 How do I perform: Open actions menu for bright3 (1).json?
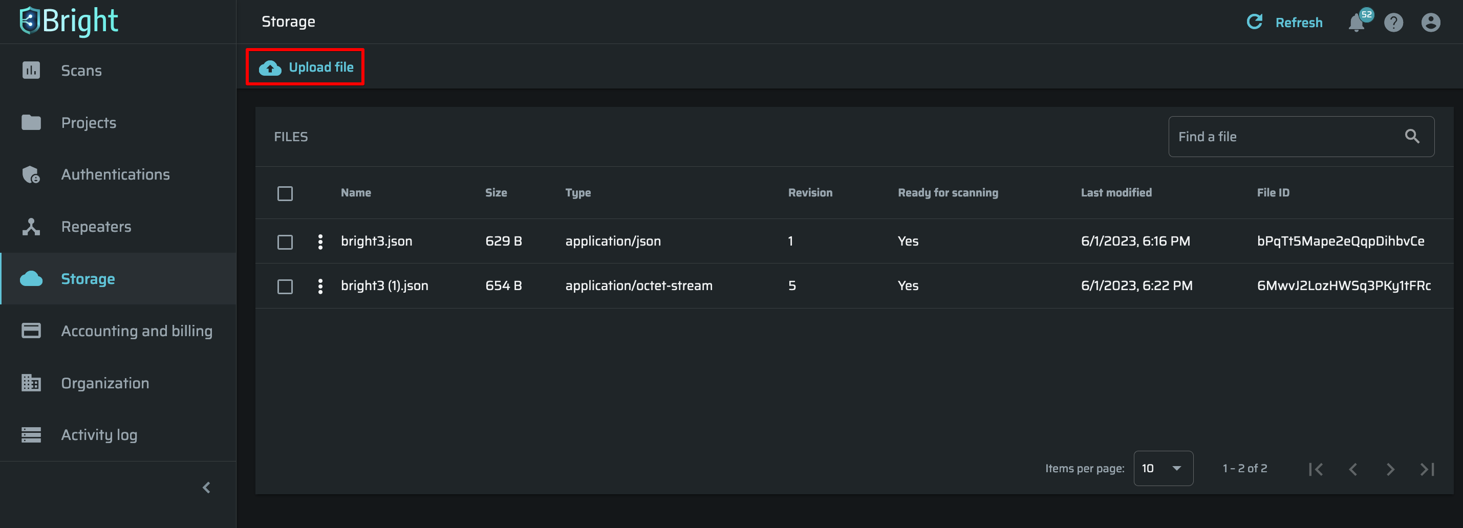pos(320,286)
